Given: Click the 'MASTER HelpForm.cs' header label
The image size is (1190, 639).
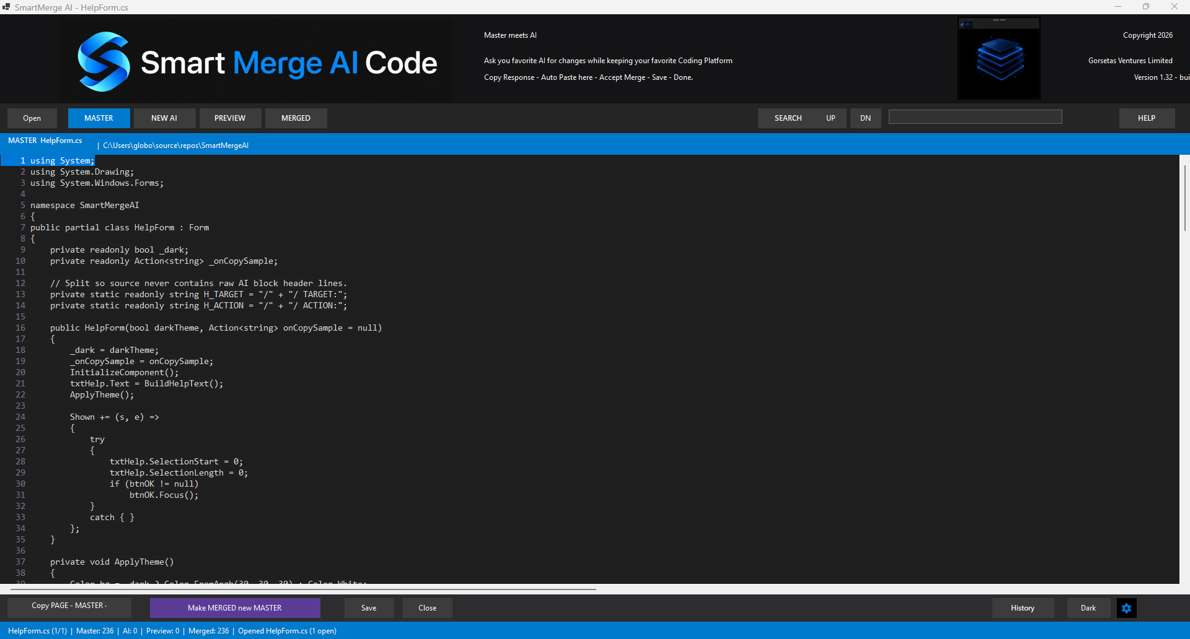Looking at the screenshot, I should 45,141.
